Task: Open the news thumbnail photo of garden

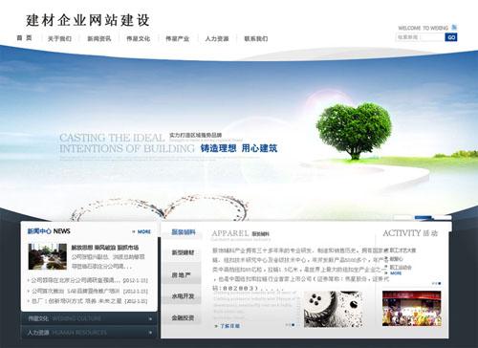Action: [48, 256]
